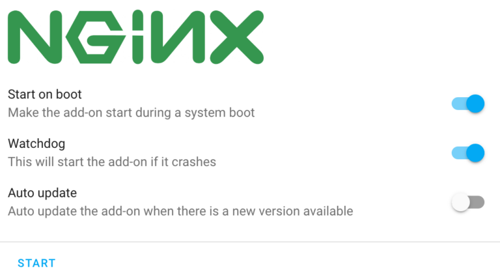Click the X letter of the NGINX logo
Screen dimensions: 500x277
(x=236, y=37)
